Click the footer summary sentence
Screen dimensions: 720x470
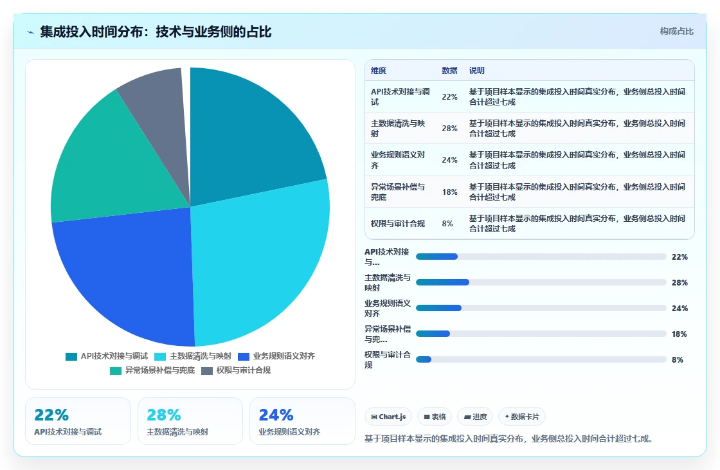click(509, 438)
